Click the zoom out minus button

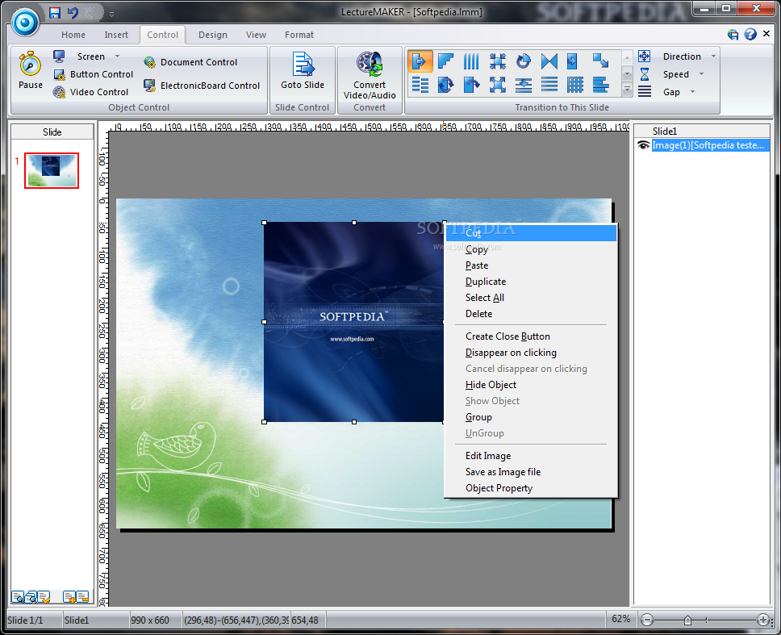coord(647,620)
